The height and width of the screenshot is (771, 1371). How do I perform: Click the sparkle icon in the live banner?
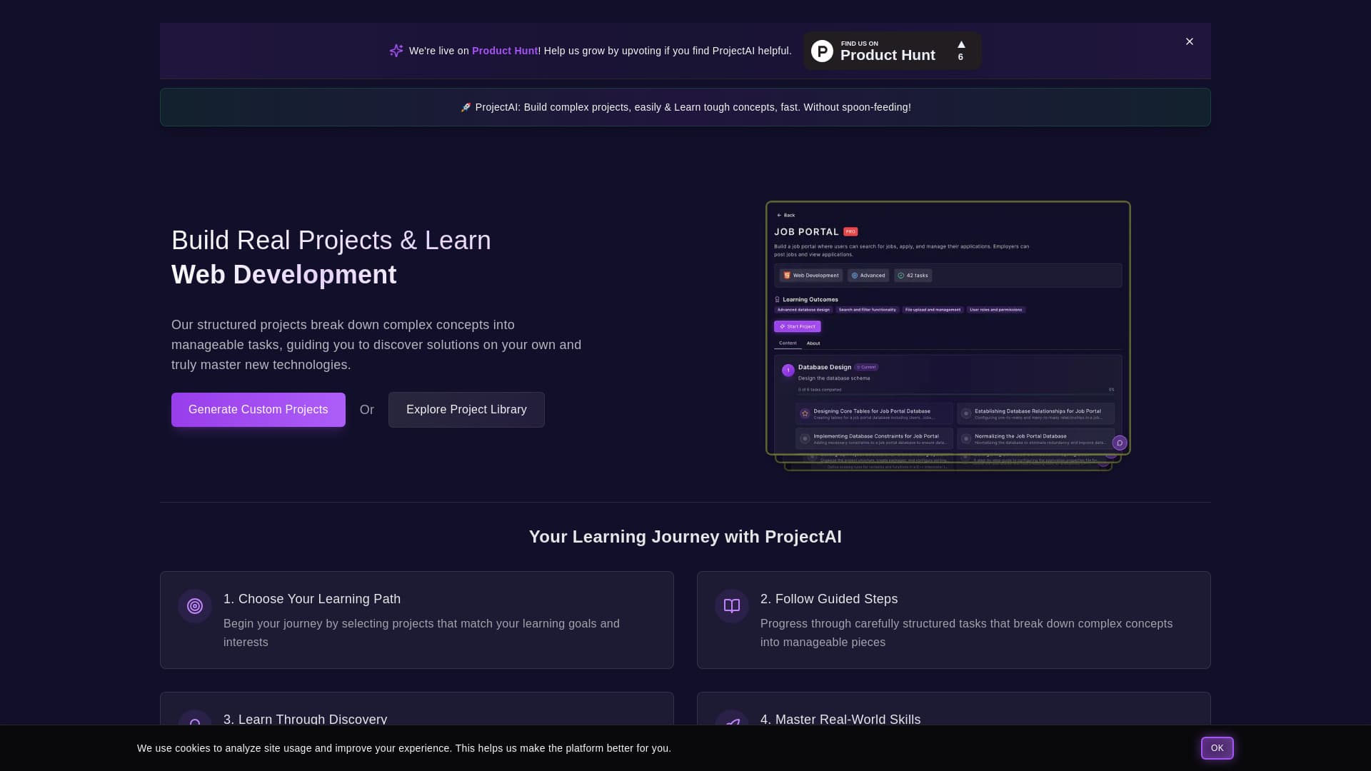click(x=396, y=51)
